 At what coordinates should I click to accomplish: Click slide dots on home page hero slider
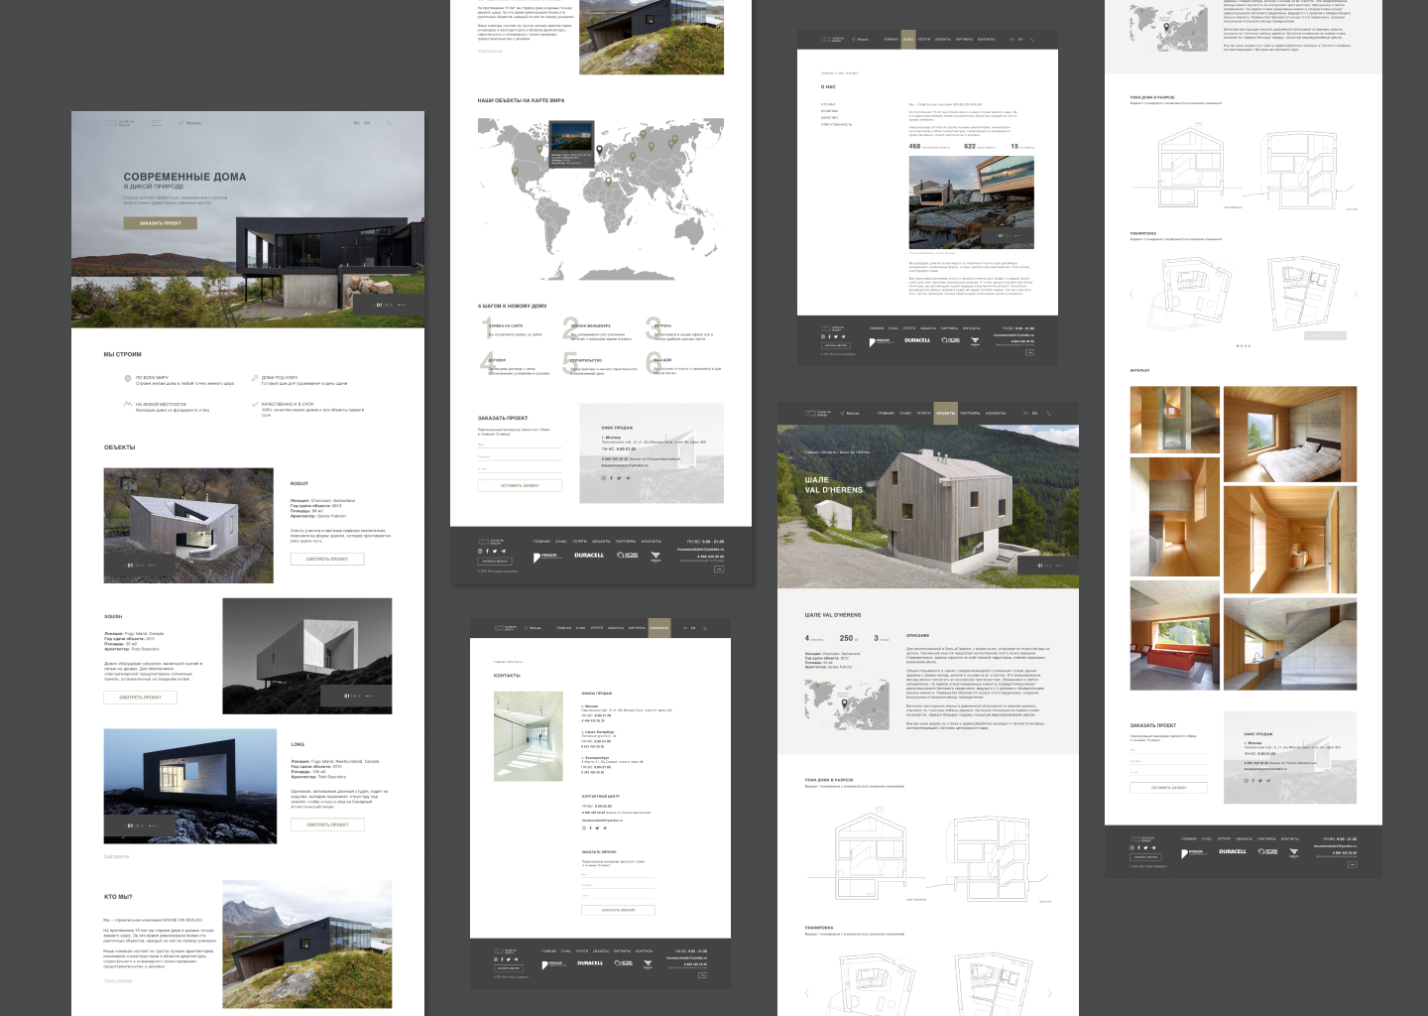point(402,305)
